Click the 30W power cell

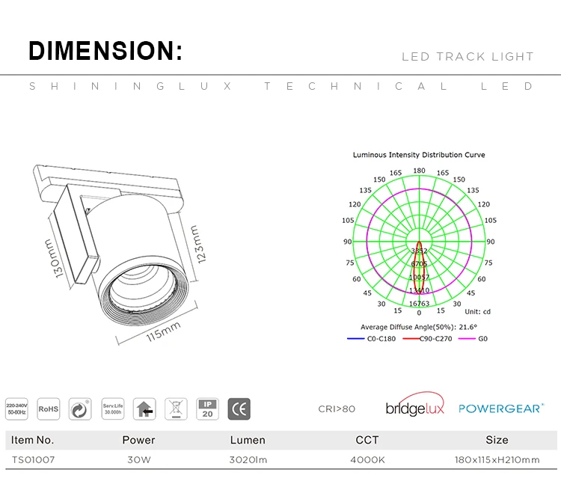pos(139,460)
